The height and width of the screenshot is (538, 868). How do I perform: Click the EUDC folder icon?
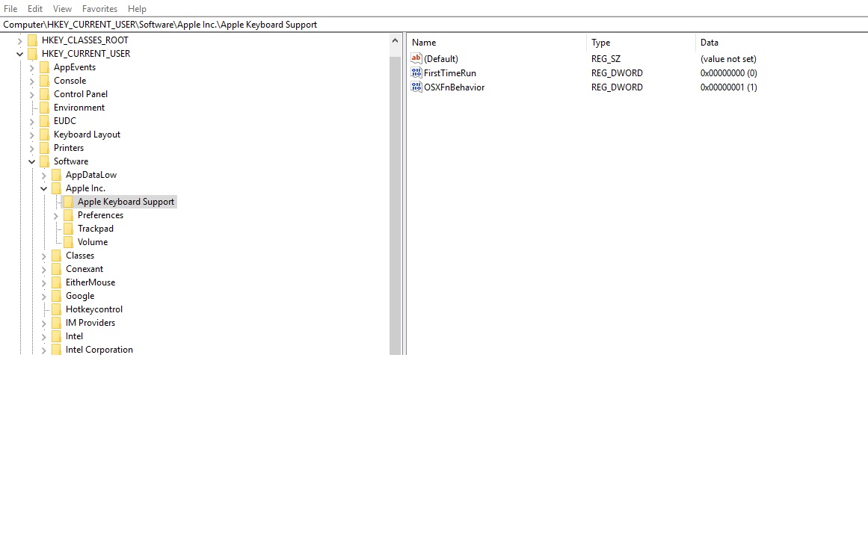pyautogui.click(x=44, y=120)
